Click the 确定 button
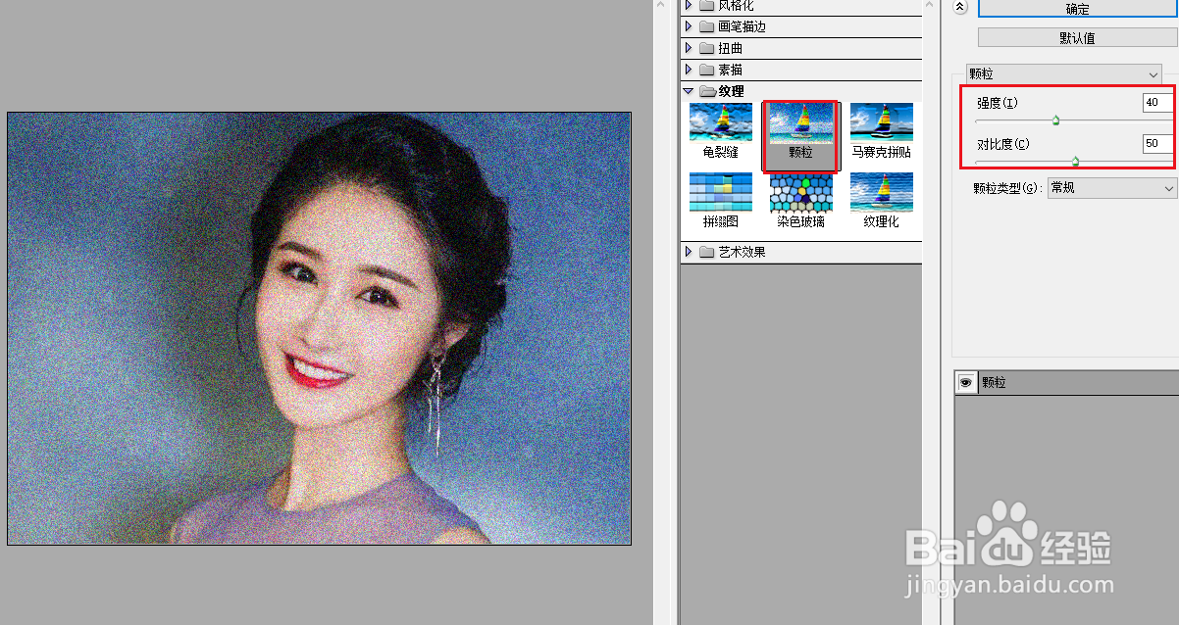Screen dimensions: 1179x625 pos(1078,9)
